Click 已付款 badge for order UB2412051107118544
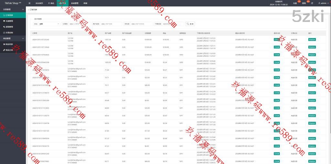Image resolution: width=331 pixels, height=164 pixels. point(277,47)
